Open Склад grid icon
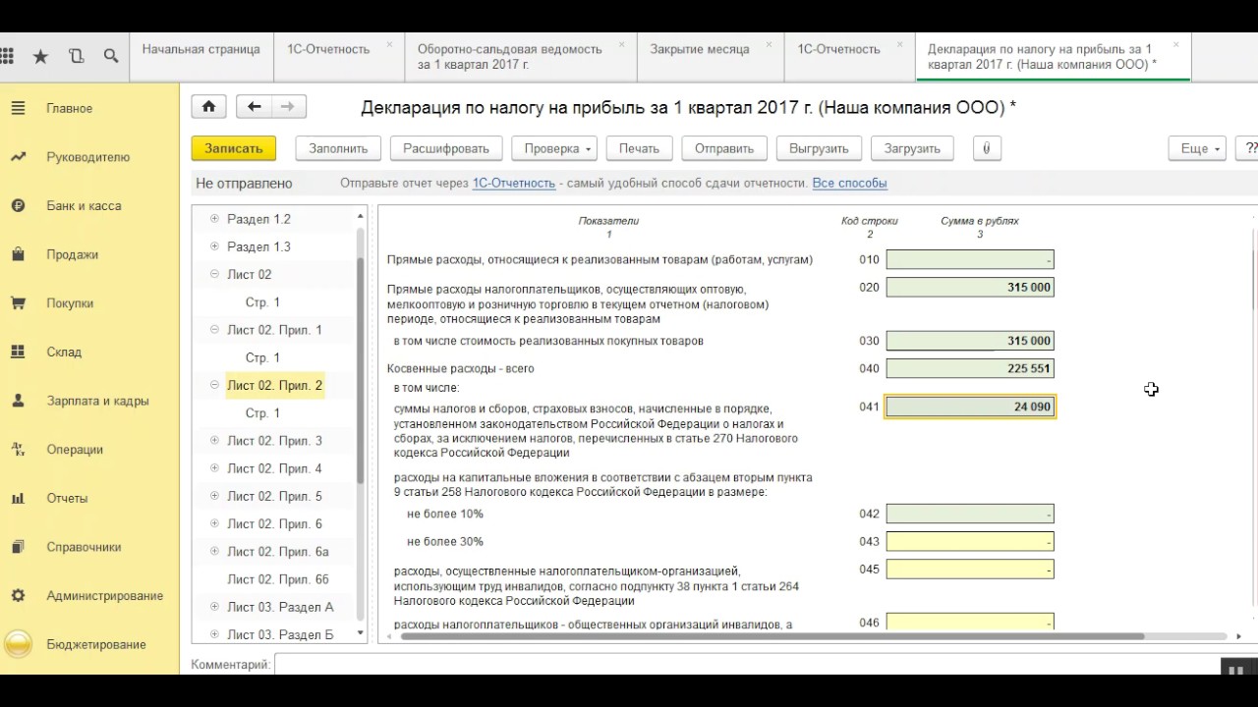This screenshot has height=707, width=1258. point(18,352)
